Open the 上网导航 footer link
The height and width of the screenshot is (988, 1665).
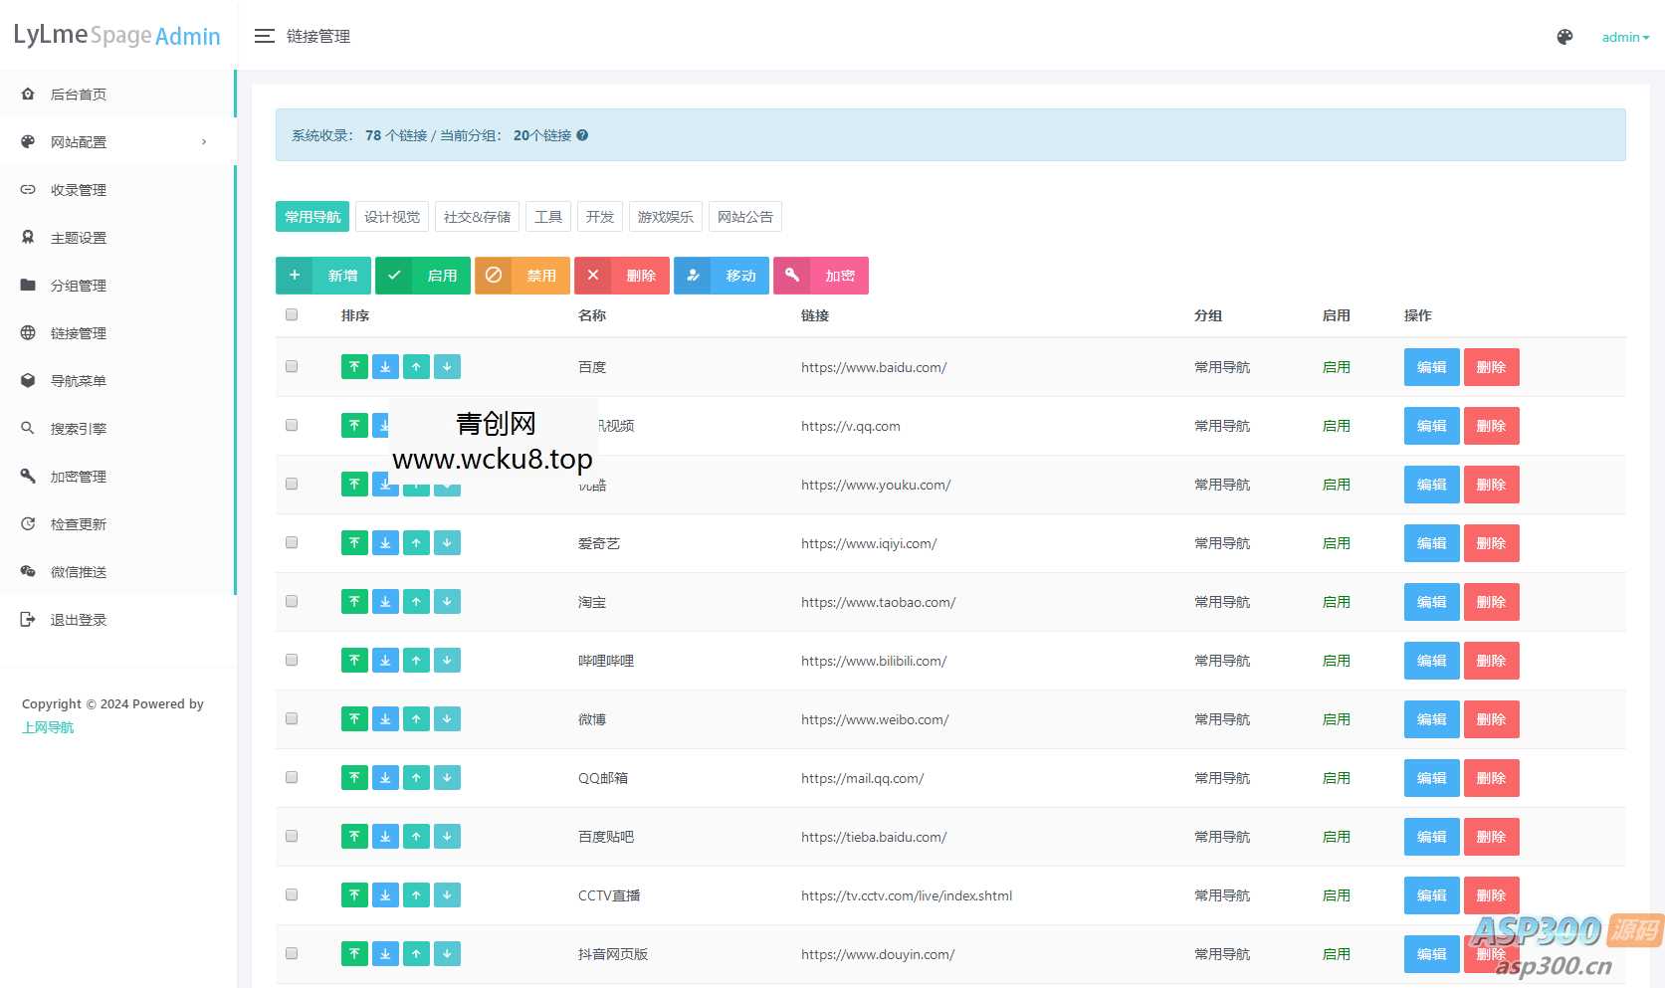(x=48, y=727)
